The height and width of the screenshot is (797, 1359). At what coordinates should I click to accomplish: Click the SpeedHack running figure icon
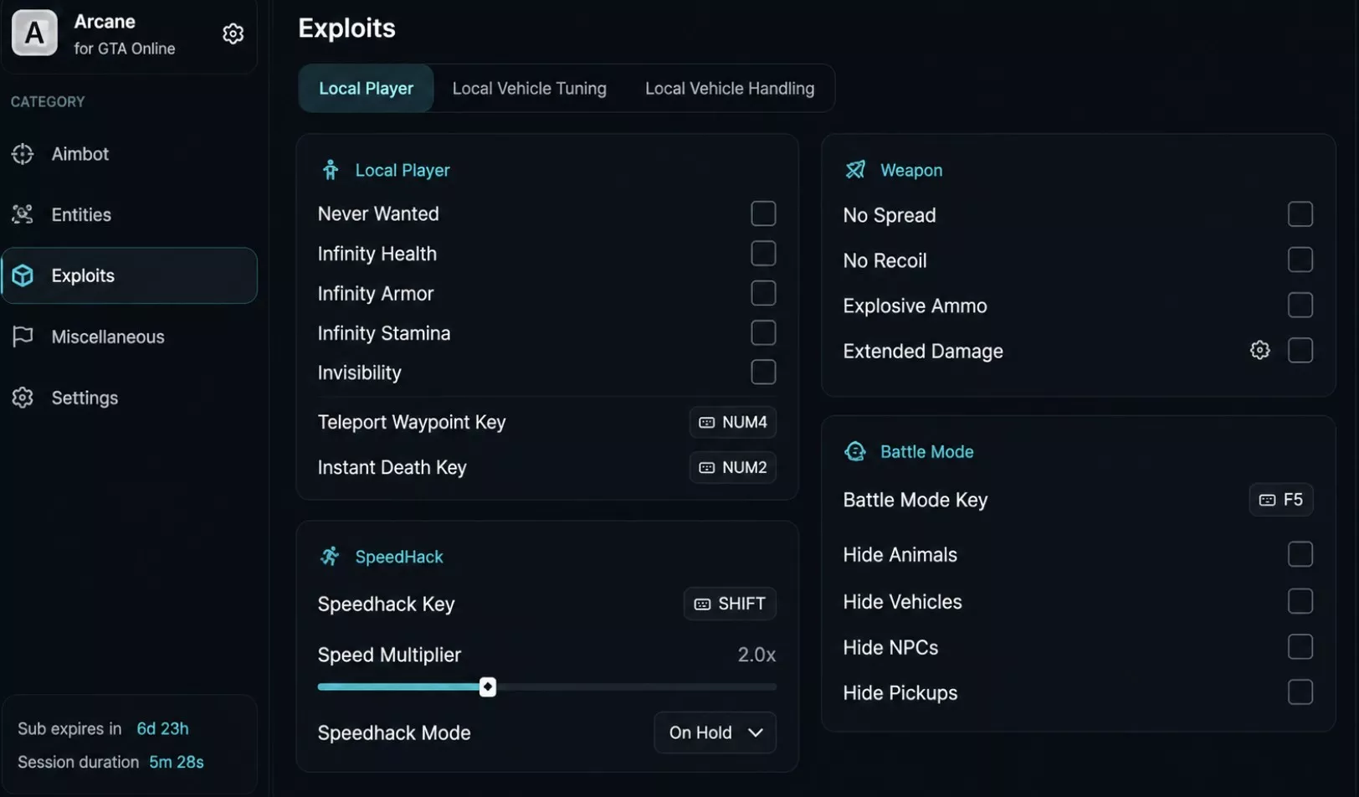pyautogui.click(x=330, y=556)
